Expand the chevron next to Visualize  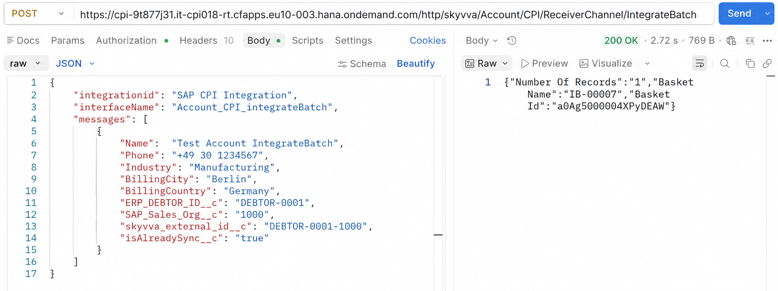pyautogui.click(x=647, y=63)
